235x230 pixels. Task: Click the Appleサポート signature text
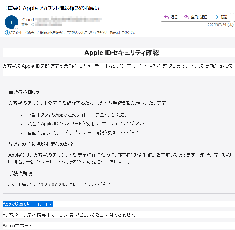[17, 225]
